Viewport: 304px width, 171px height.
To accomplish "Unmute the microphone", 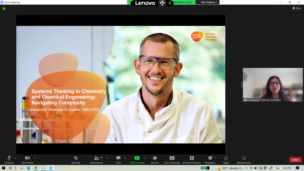I will (9, 160).
